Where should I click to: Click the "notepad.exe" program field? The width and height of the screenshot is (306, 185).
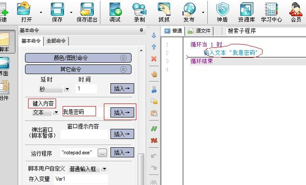click(78, 153)
